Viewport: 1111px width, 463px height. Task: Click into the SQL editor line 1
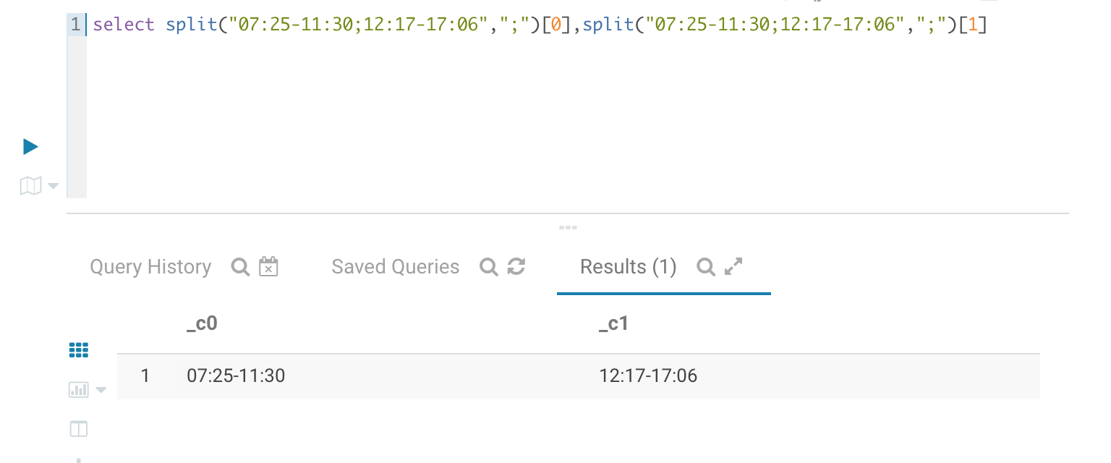pos(539,25)
